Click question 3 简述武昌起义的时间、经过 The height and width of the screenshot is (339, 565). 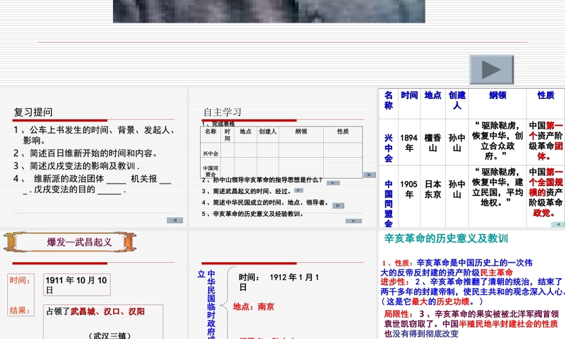coord(247,192)
